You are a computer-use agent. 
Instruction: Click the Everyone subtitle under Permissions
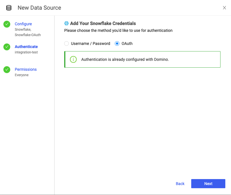point(22,75)
